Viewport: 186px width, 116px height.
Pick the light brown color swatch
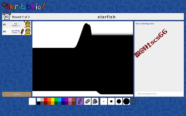click(74, 99)
